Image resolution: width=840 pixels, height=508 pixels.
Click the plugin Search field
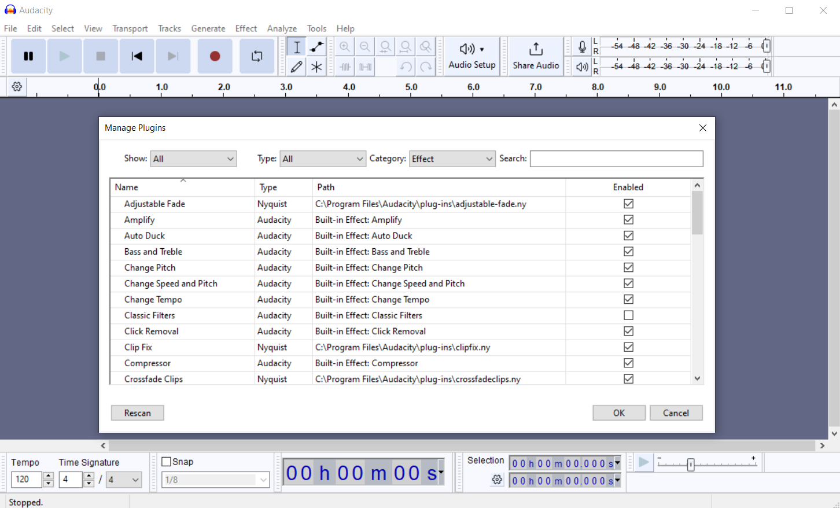pos(617,159)
